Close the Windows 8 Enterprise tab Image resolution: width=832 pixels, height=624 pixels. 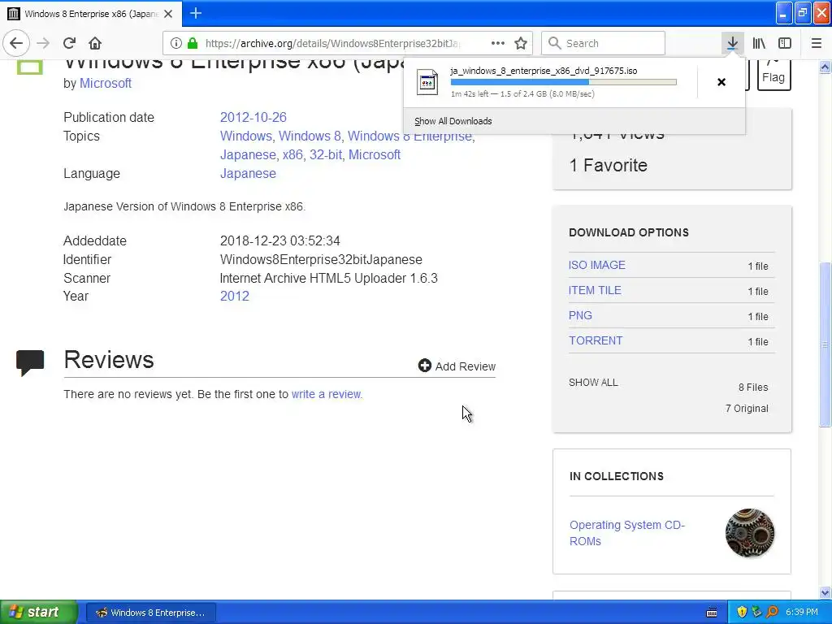click(168, 14)
